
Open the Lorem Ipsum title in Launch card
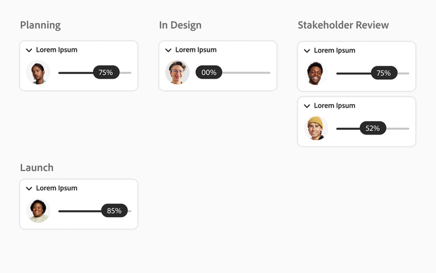tap(56, 189)
